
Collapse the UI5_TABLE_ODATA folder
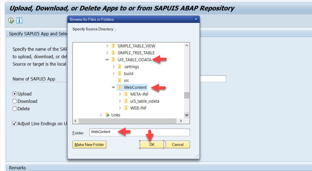click(107, 59)
